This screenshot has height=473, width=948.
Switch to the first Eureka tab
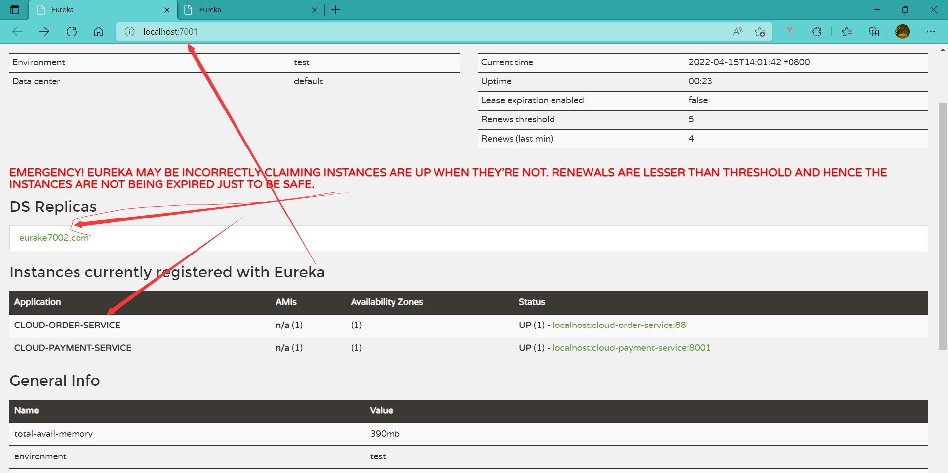tap(103, 10)
